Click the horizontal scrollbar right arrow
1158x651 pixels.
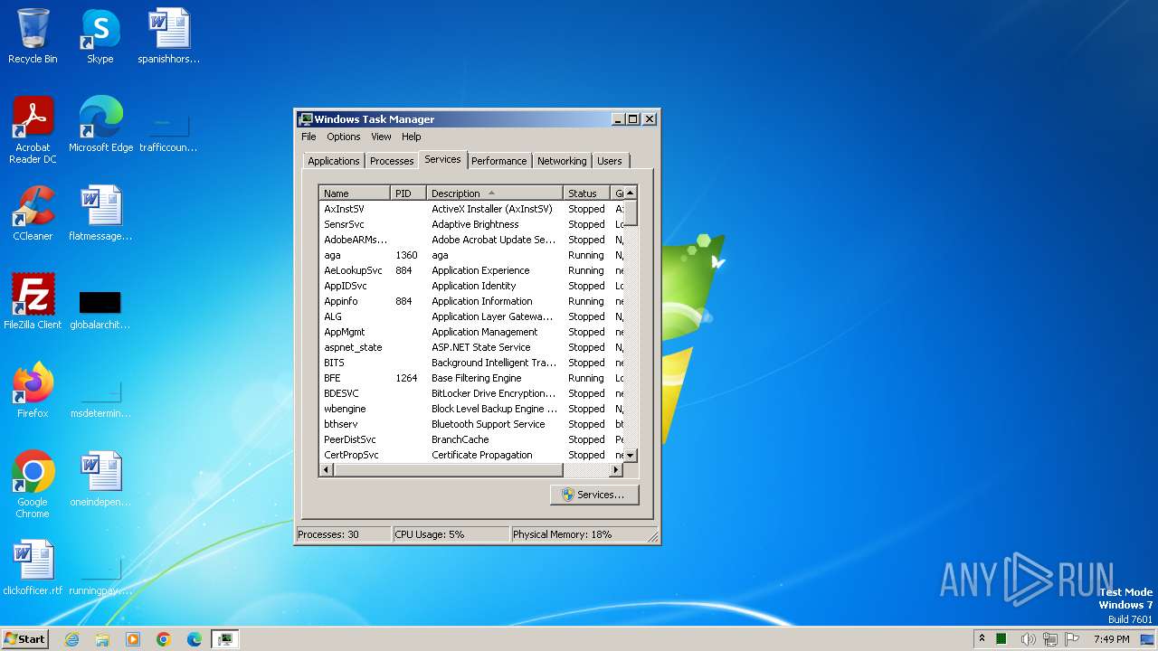coord(616,470)
